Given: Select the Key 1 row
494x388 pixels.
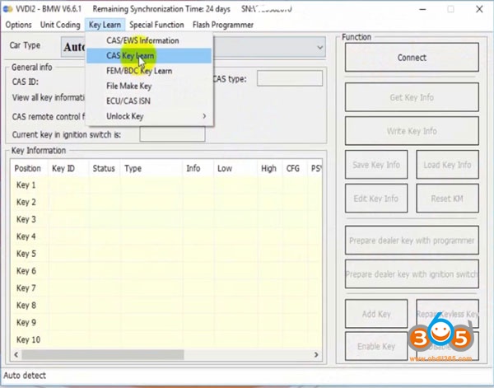Looking at the screenshot, I should [x=166, y=185].
